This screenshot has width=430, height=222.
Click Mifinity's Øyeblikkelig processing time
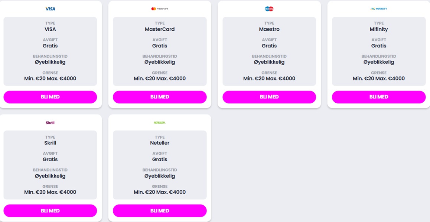[x=379, y=62]
